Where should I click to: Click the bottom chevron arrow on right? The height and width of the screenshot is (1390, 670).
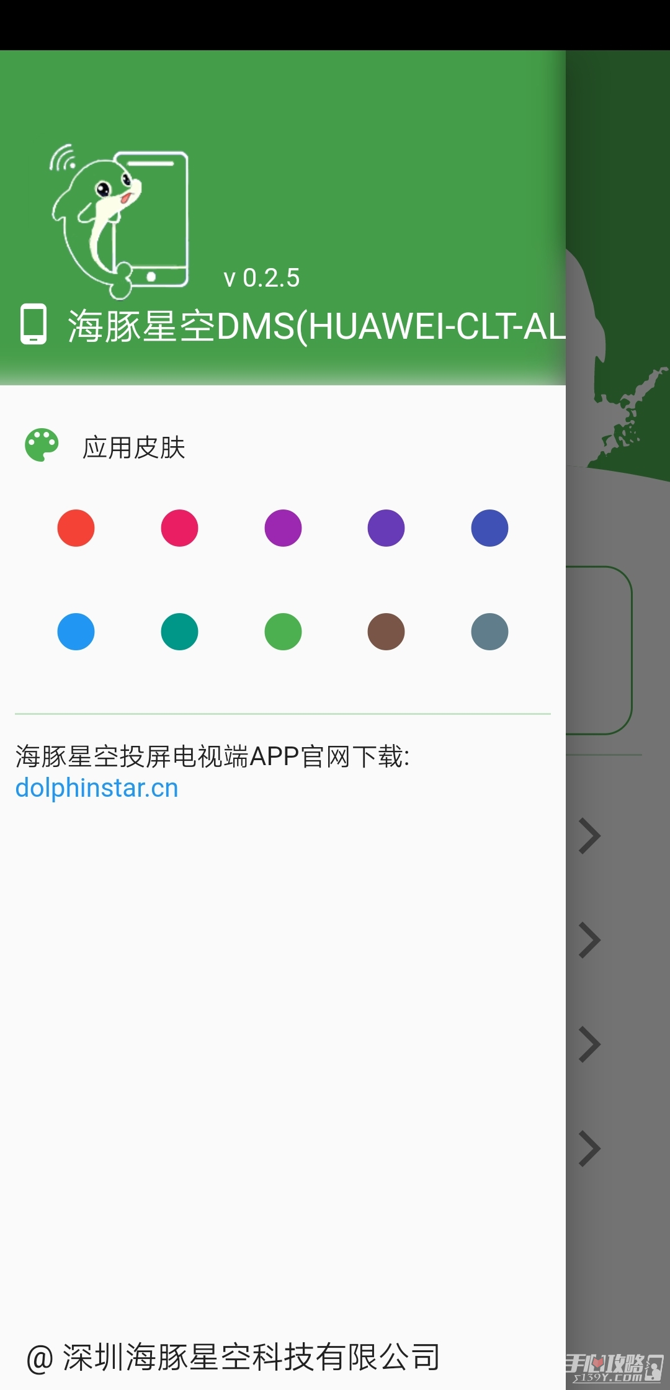click(x=589, y=1149)
